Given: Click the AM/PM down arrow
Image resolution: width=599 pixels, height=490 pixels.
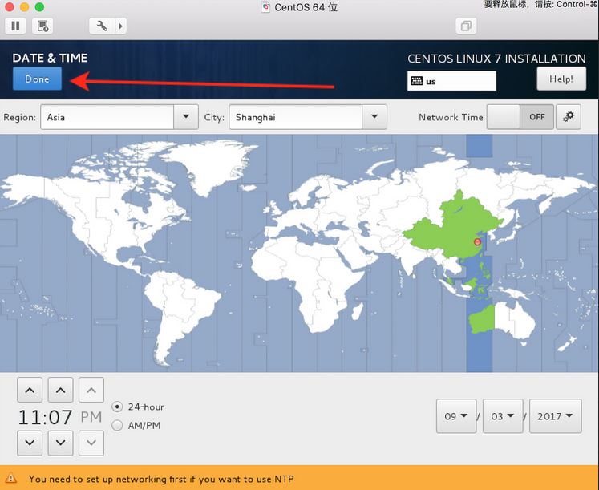Looking at the screenshot, I should 91,443.
